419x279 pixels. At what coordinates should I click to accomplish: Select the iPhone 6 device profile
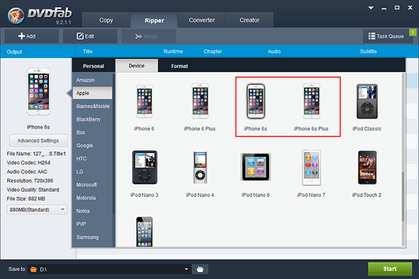click(144, 101)
